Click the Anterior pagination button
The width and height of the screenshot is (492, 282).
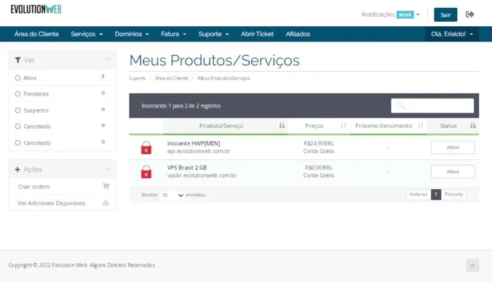point(418,194)
